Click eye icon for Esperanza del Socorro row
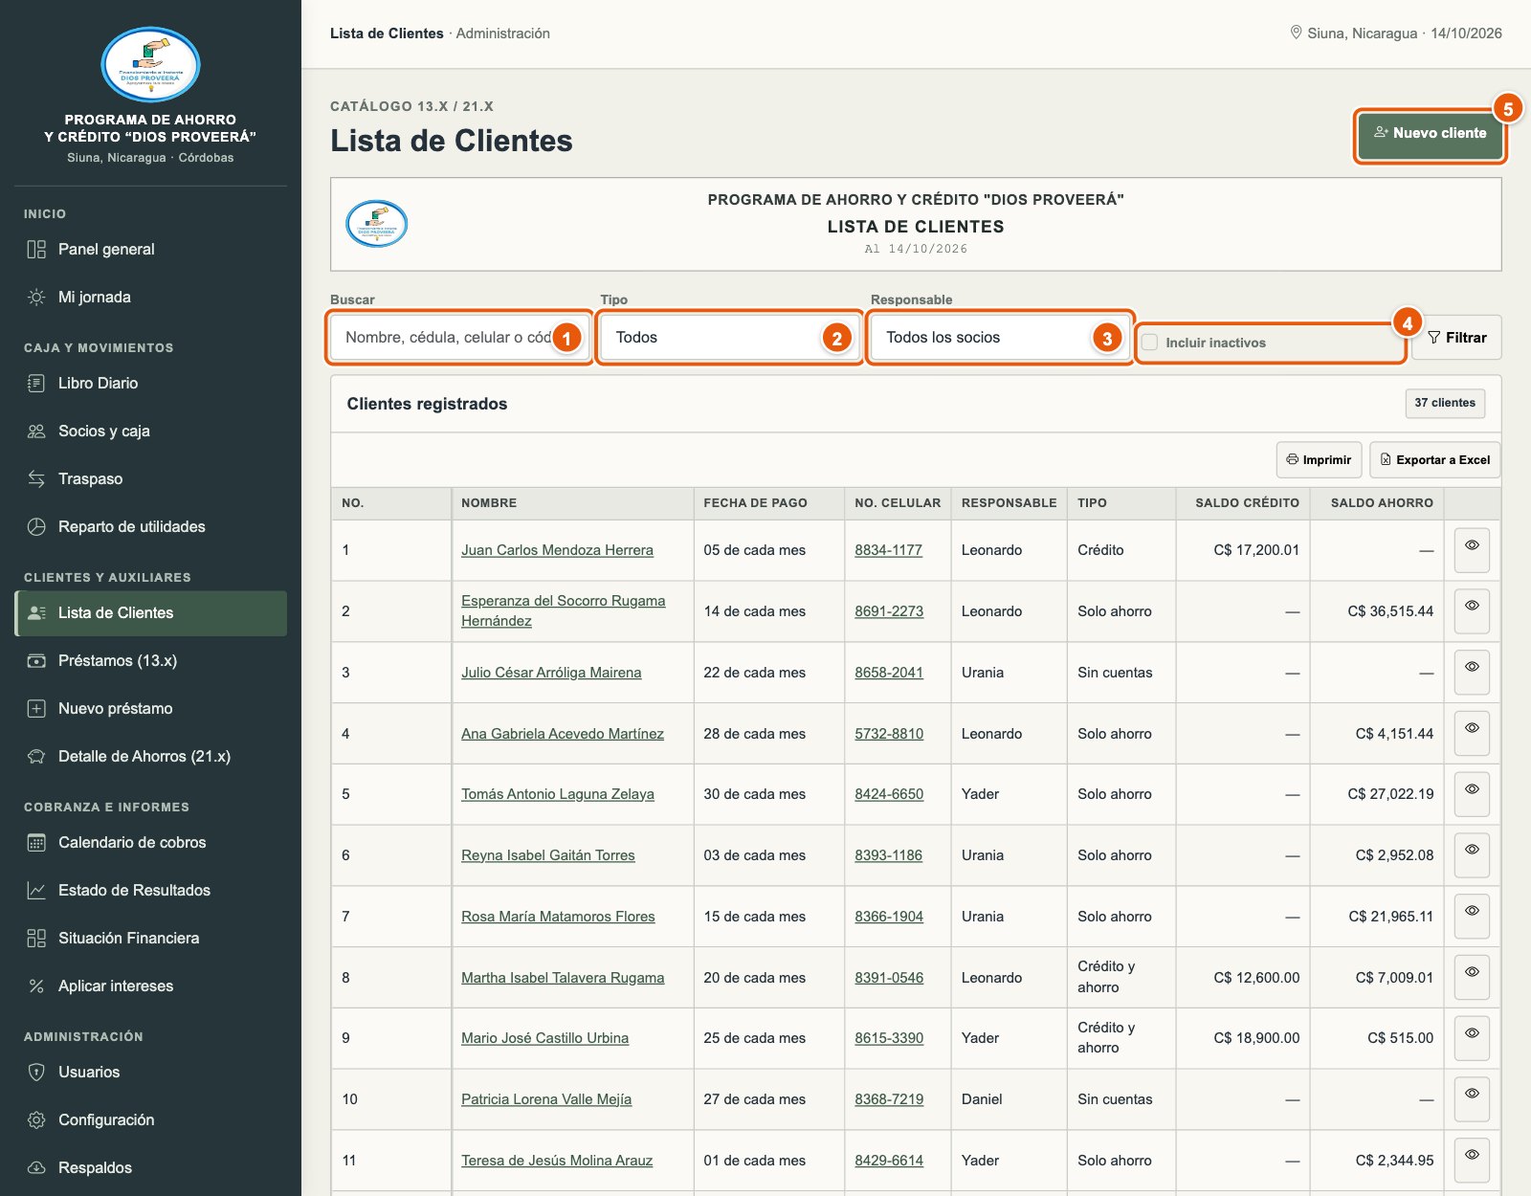1531x1196 pixels. tap(1472, 611)
